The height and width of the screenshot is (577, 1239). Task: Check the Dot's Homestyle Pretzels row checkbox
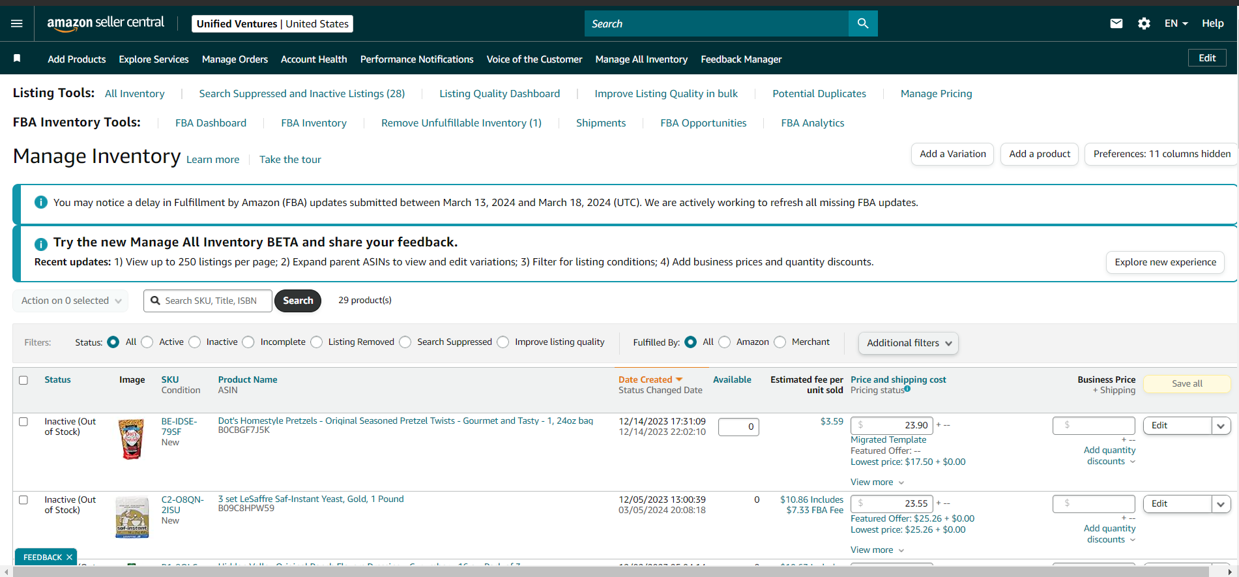(x=23, y=422)
